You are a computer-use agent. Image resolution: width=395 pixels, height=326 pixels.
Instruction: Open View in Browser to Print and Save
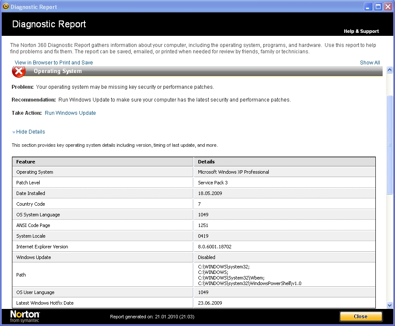(x=54, y=62)
